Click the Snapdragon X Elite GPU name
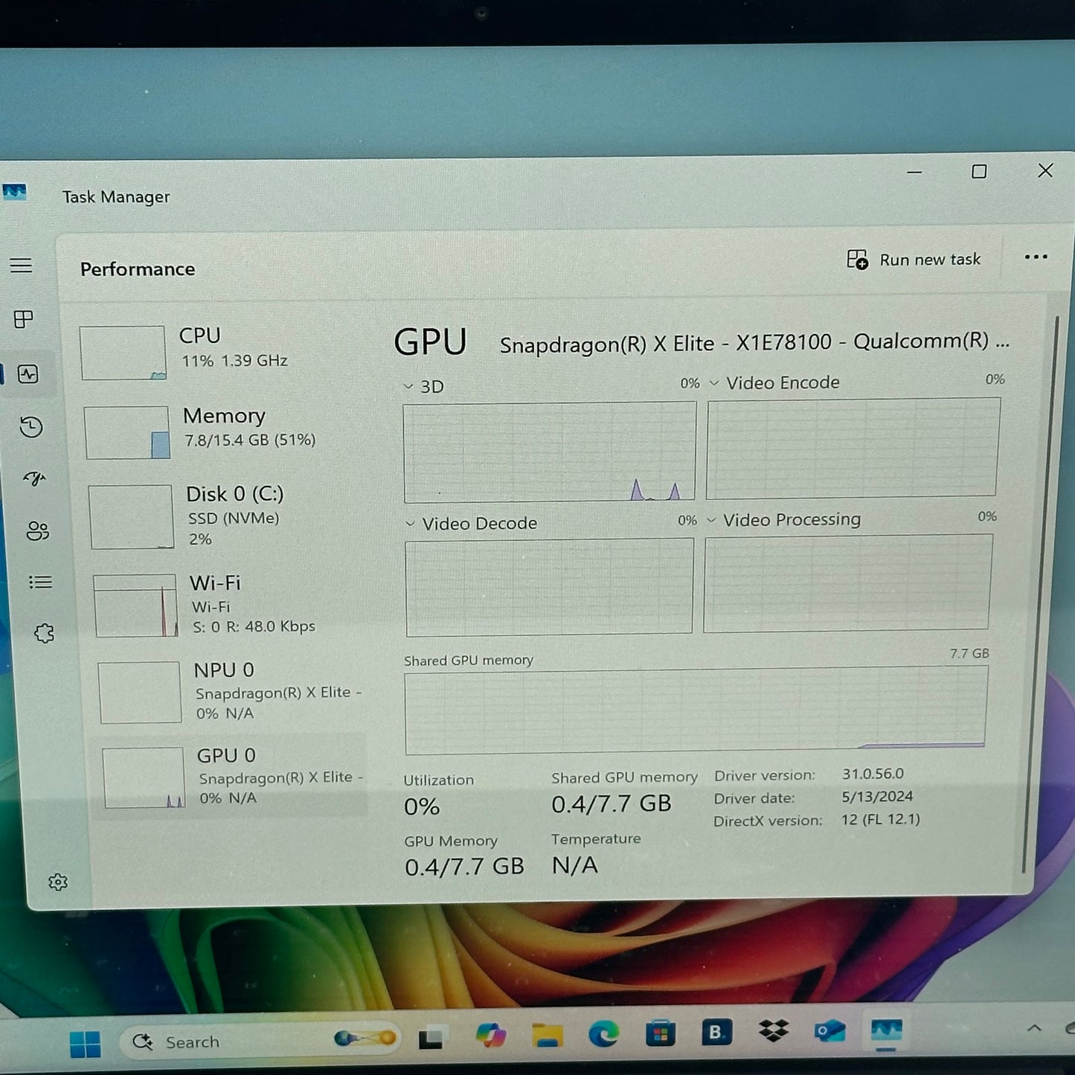The image size is (1075, 1075). click(754, 342)
